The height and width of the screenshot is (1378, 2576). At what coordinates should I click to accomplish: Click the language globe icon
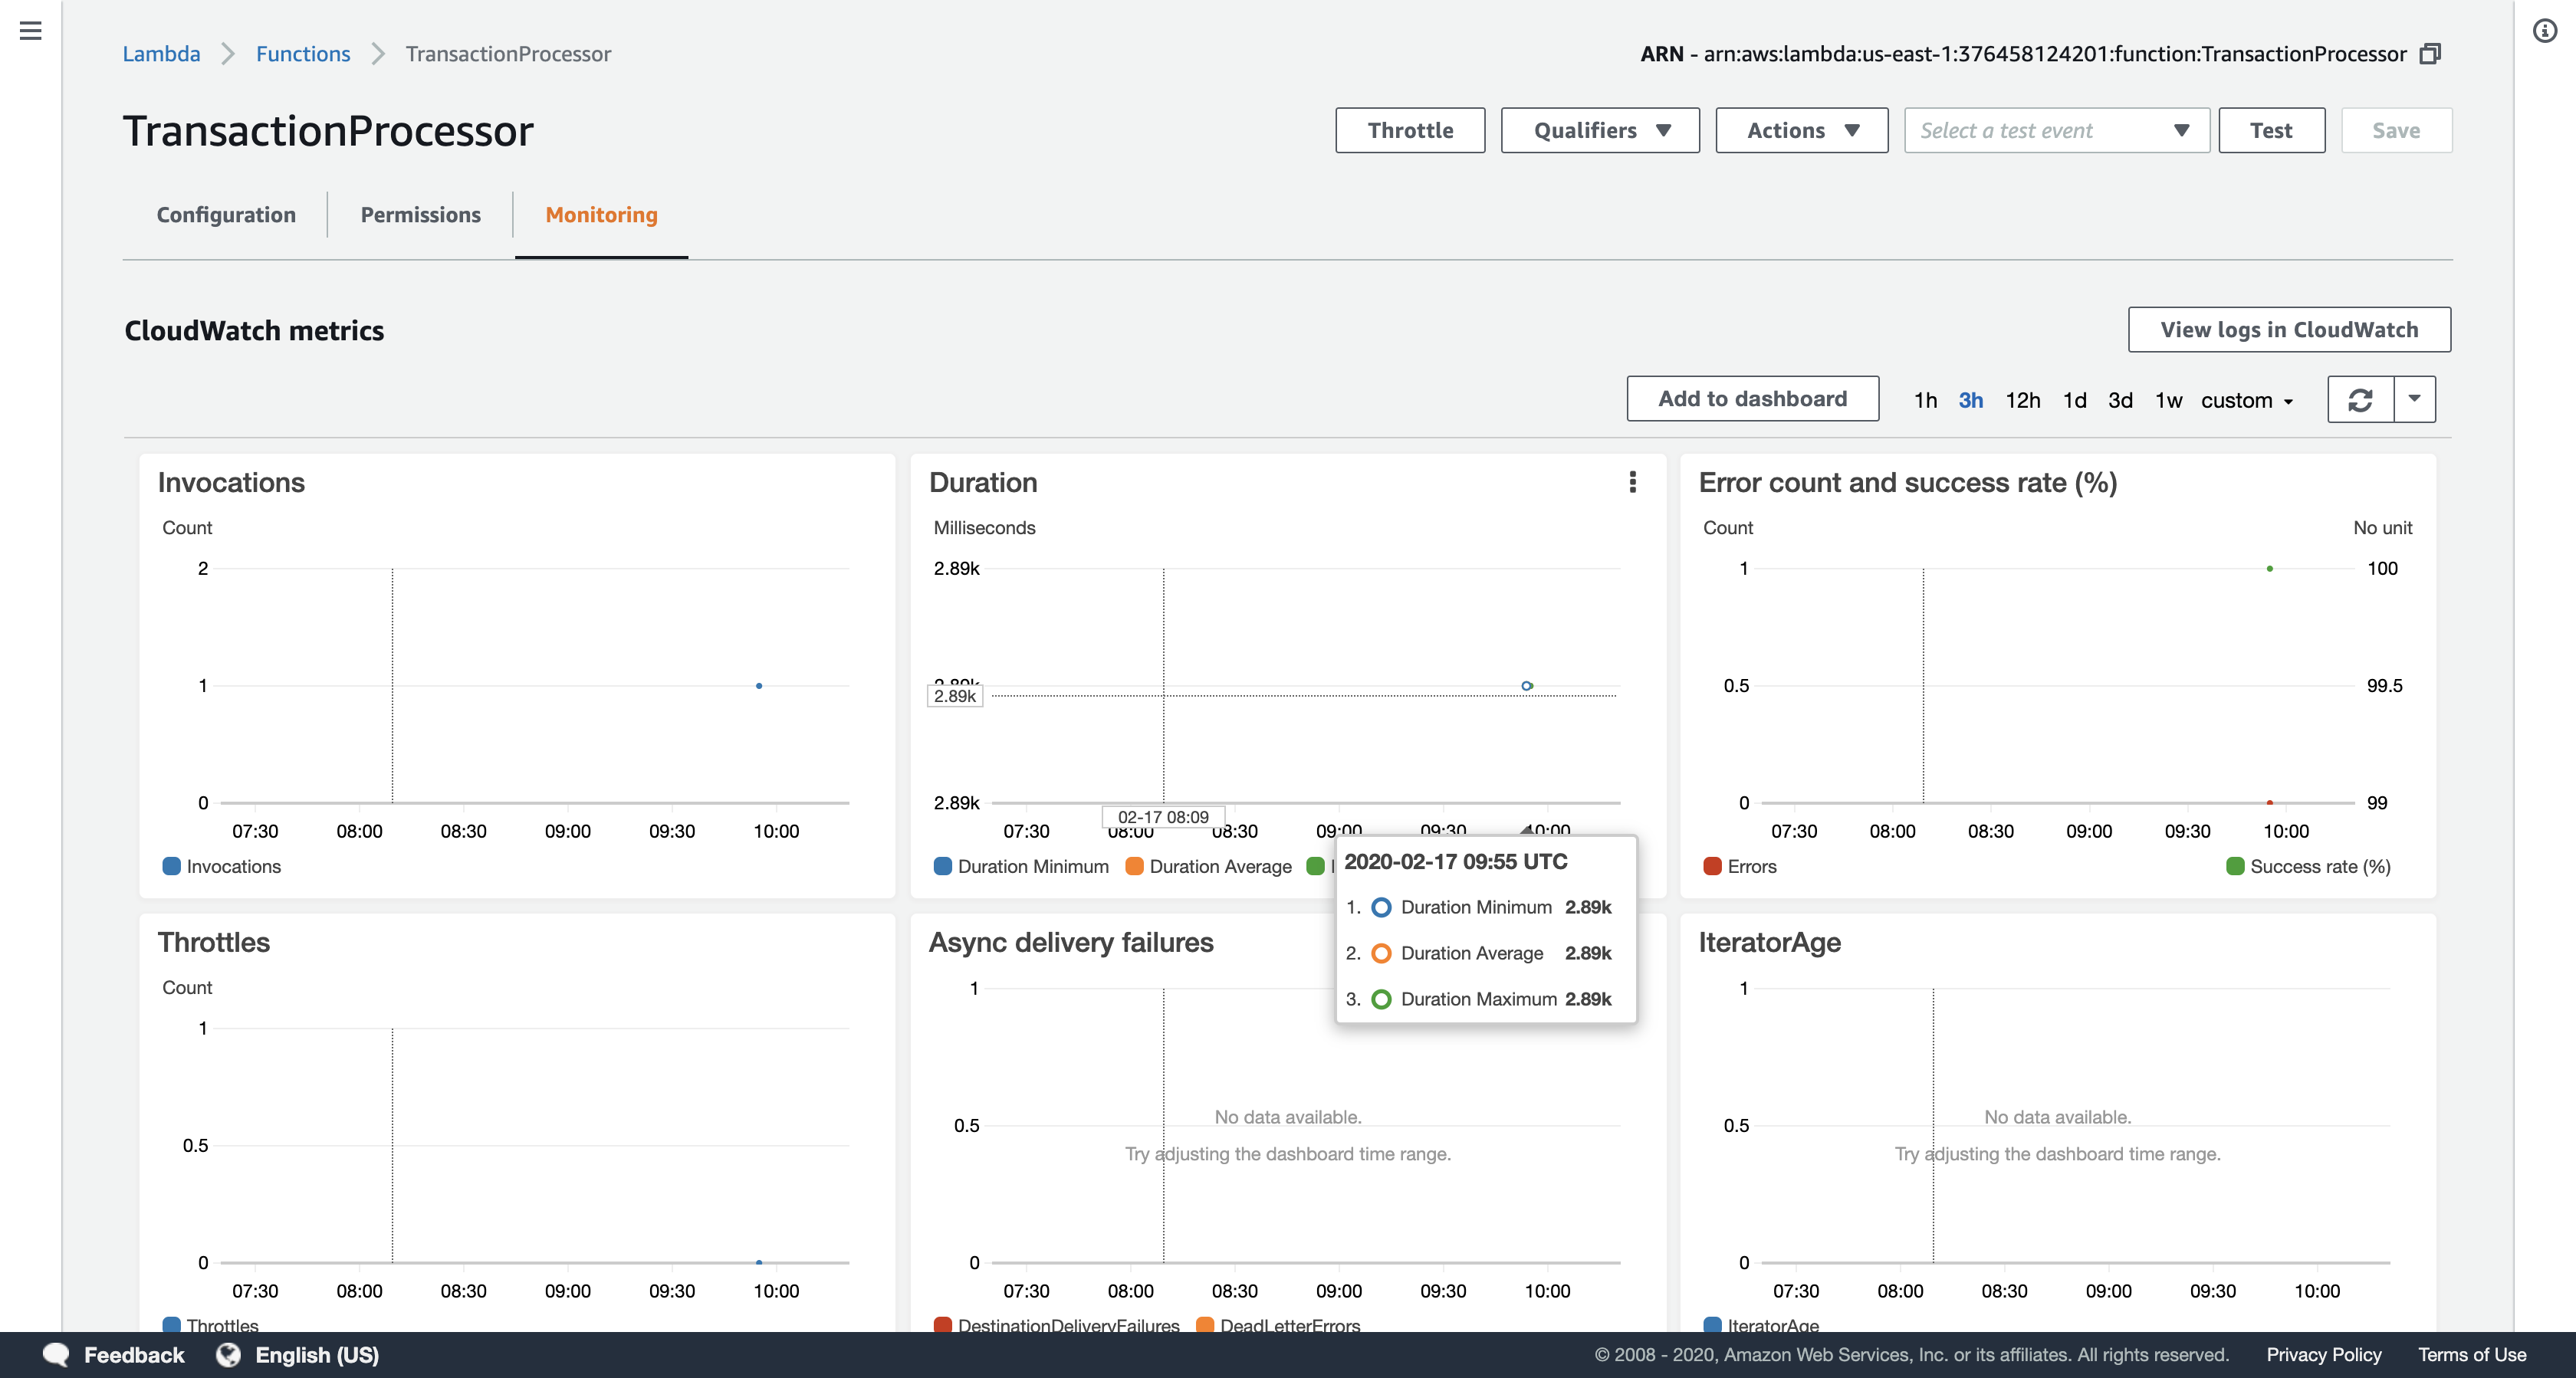coord(229,1354)
